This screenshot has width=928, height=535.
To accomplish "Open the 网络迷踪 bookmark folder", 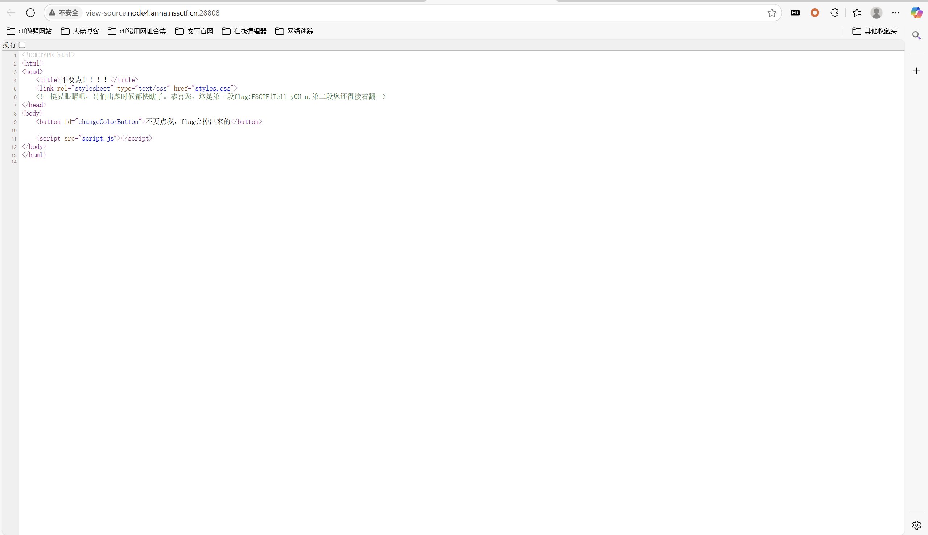I will (x=294, y=31).
